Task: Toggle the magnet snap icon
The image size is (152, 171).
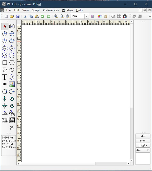Action: point(125,16)
